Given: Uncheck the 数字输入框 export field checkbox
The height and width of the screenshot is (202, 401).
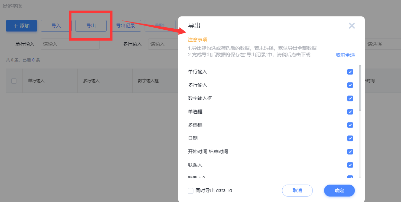Looking at the screenshot, I should [350, 98].
